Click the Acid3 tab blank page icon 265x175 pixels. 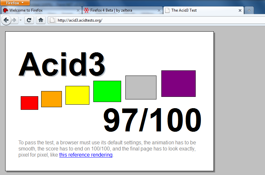point(167,10)
